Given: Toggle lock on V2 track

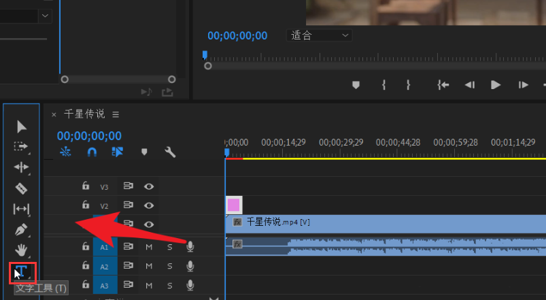Looking at the screenshot, I should [86, 205].
